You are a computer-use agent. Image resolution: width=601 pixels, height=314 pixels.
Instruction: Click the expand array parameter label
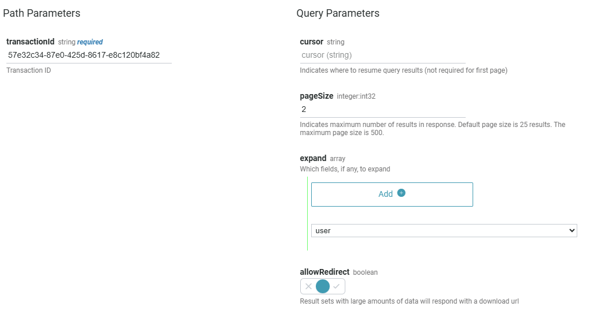click(313, 158)
